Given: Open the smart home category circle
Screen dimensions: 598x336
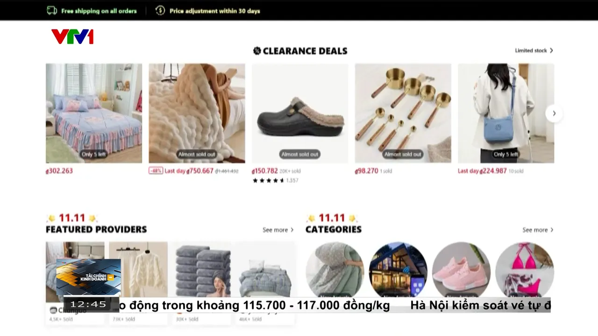Looking at the screenshot, I should coord(398,271).
